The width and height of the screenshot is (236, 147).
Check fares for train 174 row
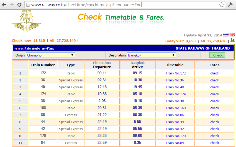(x=215, y=94)
